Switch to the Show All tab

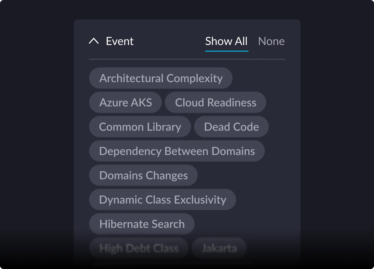pos(226,41)
